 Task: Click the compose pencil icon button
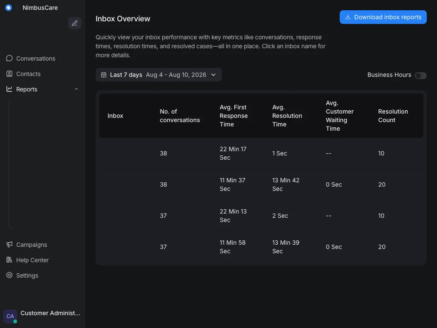[x=75, y=23]
